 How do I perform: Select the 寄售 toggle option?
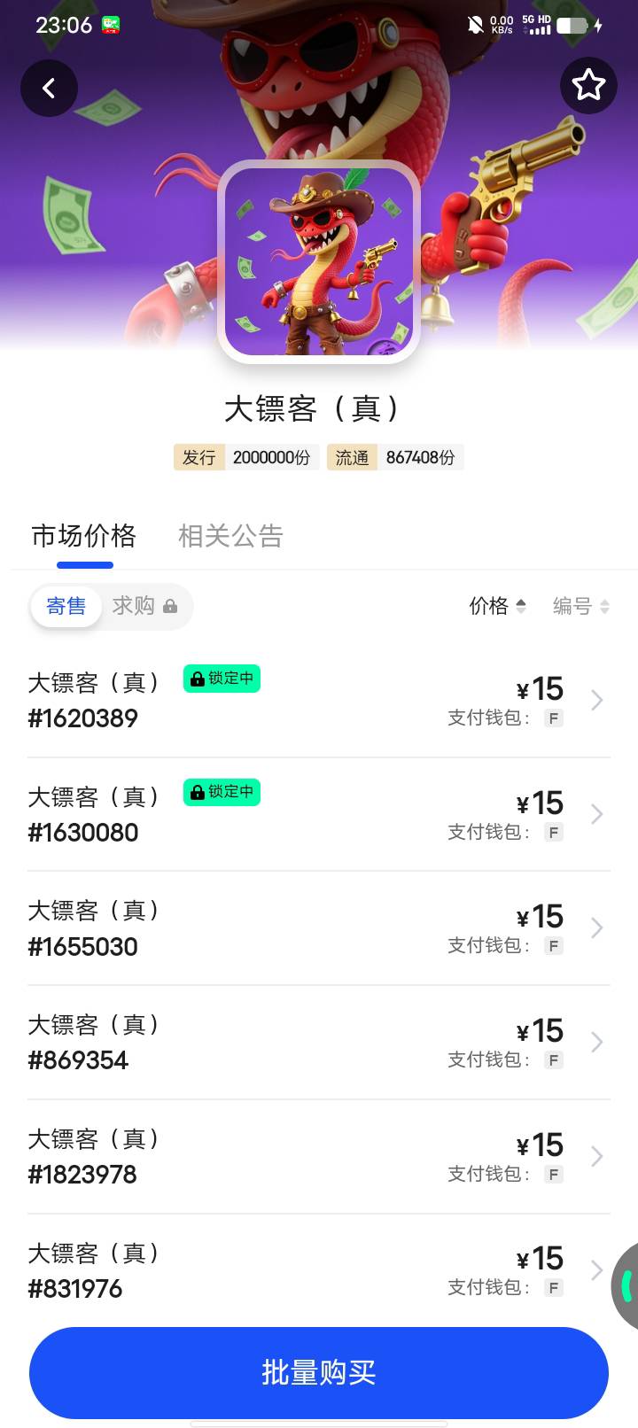click(66, 606)
